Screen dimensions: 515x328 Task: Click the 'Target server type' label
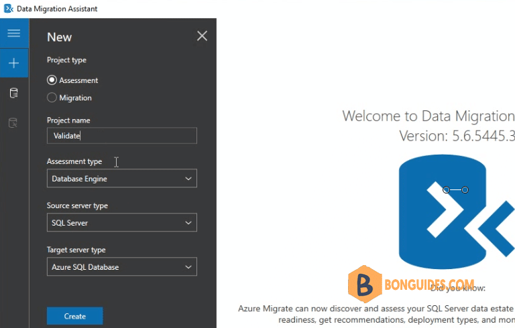pos(76,250)
